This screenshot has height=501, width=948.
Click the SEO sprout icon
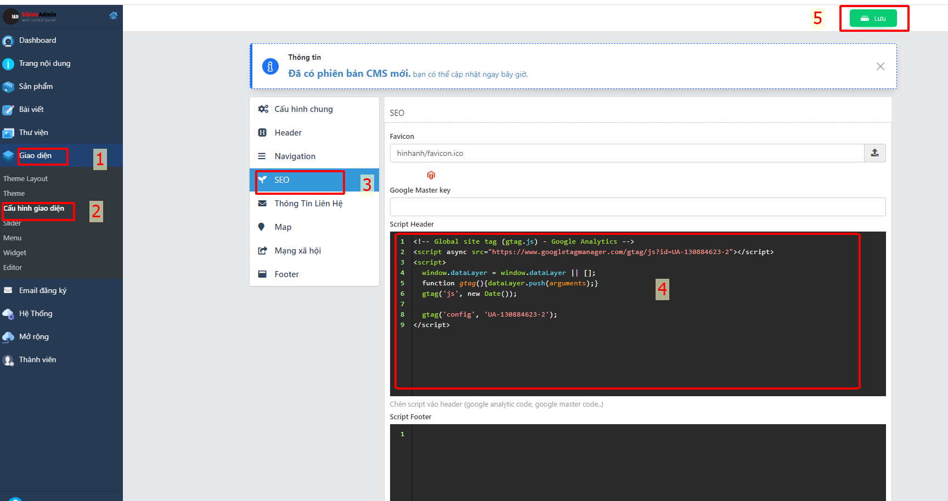click(x=262, y=179)
